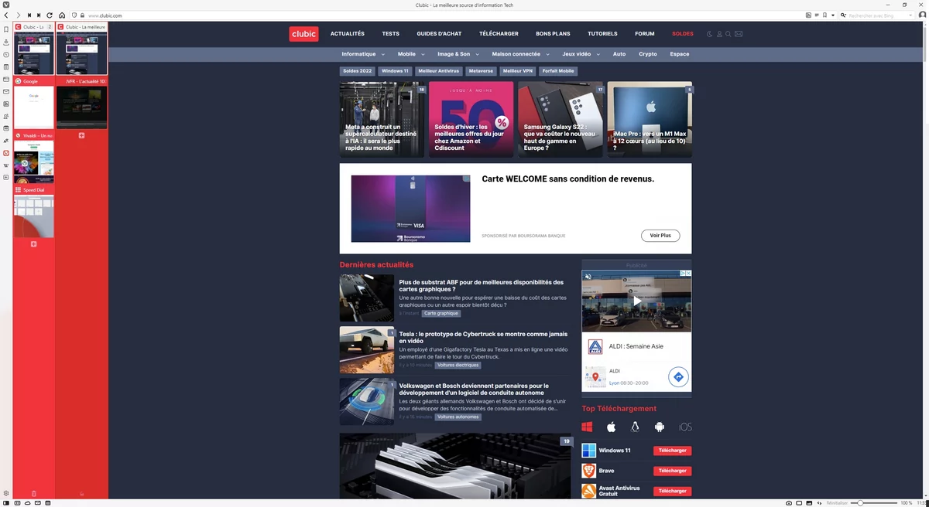Click the rewind navigation button
Image resolution: width=929 pixels, height=507 pixels.
(29, 15)
